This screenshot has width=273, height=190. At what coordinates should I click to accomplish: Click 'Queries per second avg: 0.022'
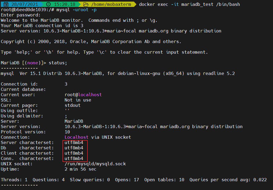point(228,180)
